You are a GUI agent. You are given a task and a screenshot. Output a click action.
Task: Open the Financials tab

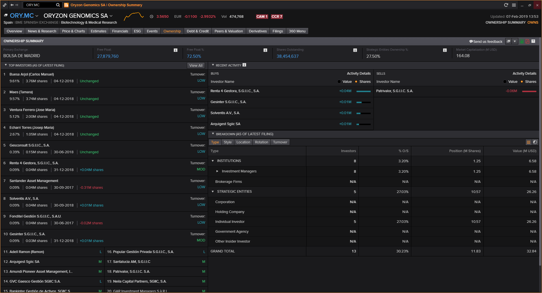point(120,31)
